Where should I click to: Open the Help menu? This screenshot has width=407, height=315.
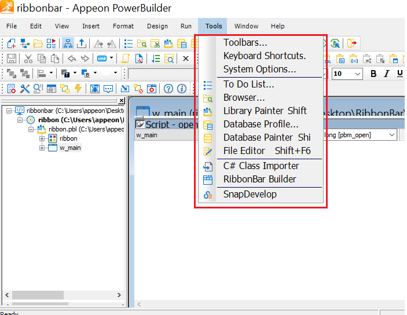coord(278,26)
